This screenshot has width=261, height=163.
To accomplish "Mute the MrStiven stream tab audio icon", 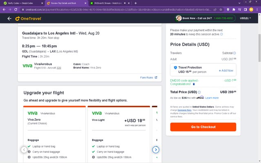I will tap(125, 3).
